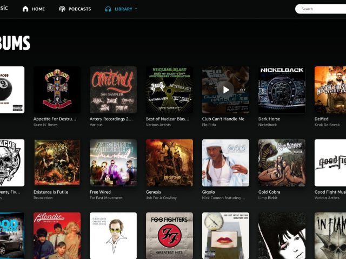Open In Flames album cover
The width and height of the screenshot is (346, 259).
click(x=330, y=236)
